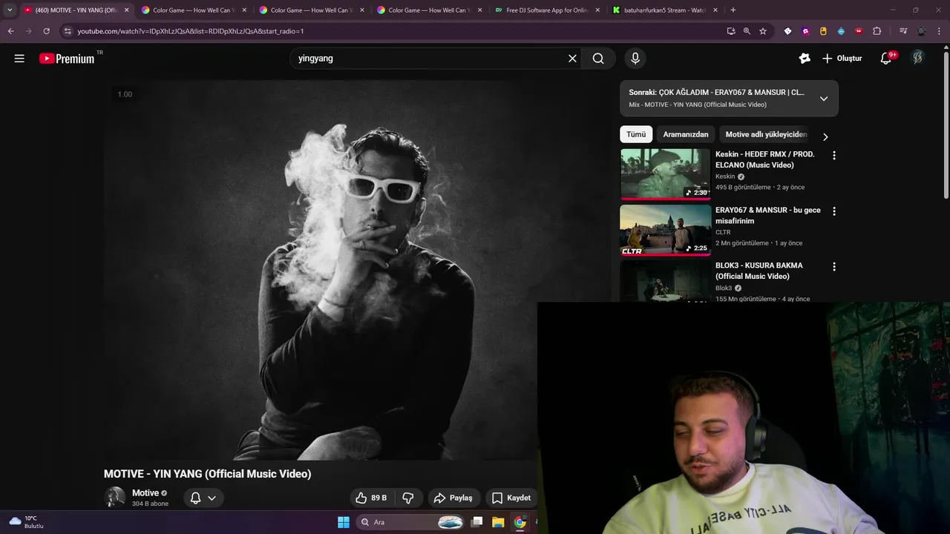Open Chrome from the taskbar
The height and width of the screenshot is (534, 950).
520,522
